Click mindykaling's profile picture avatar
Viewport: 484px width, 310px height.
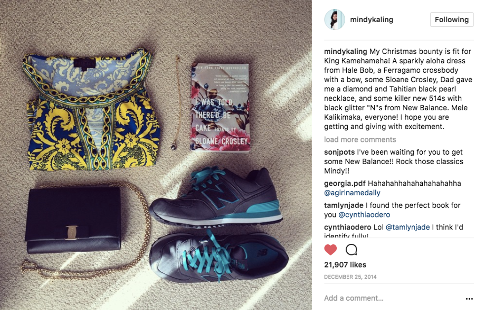tap(335, 19)
